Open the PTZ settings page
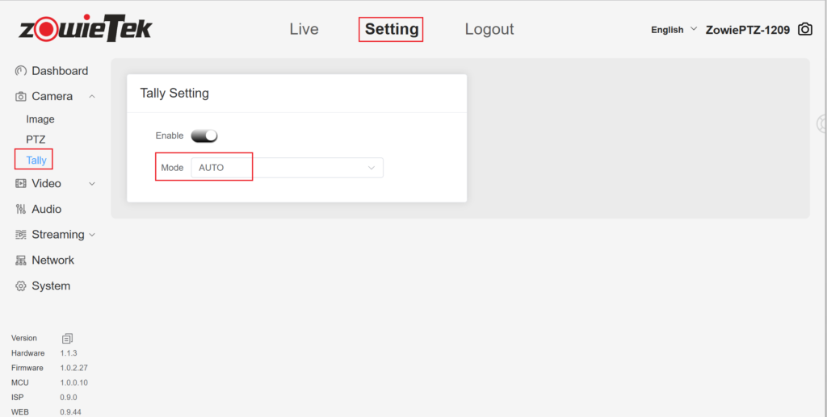Screen dimensions: 827x417 point(36,140)
